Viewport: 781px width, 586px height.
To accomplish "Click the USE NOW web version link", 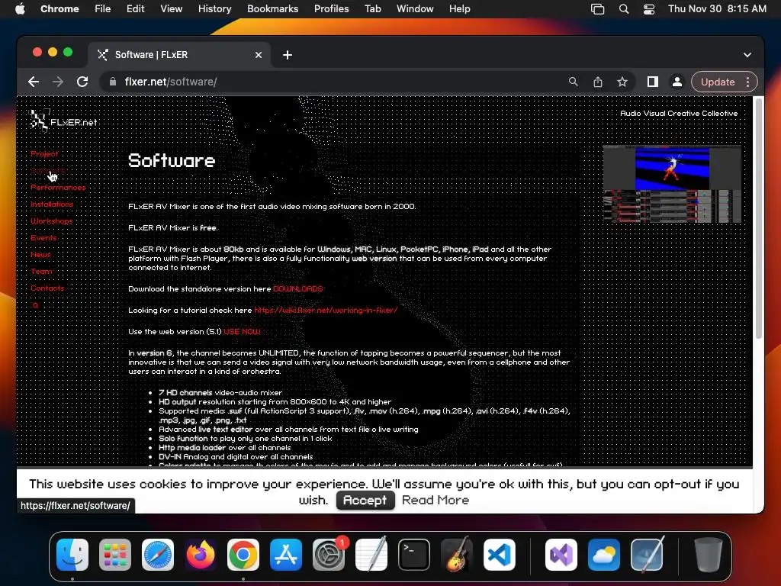I will pos(242,331).
